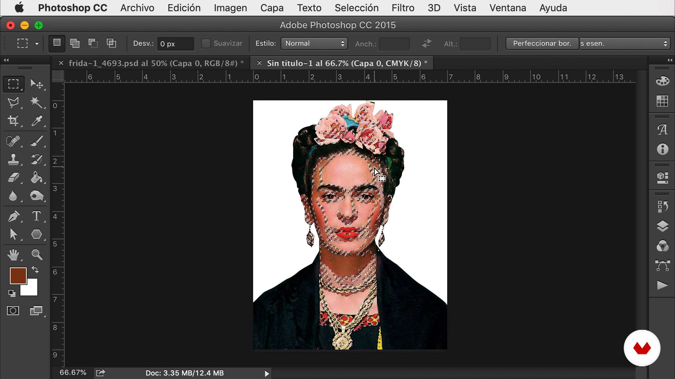Select the Blur tool

click(x=13, y=196)
